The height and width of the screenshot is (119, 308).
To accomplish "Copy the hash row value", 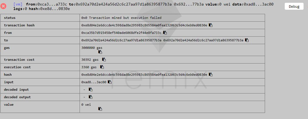I will pos(211,75).
